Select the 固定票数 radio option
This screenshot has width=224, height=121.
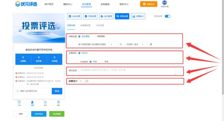[79, 37]
